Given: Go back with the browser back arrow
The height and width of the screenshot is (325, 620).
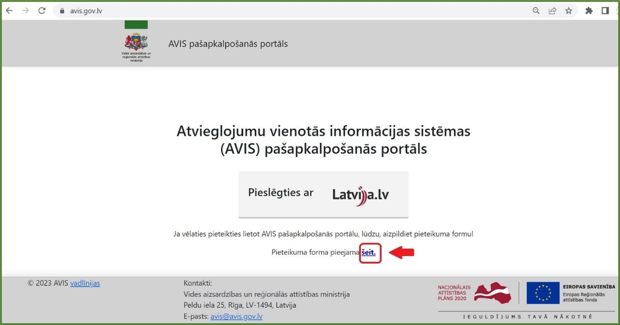Looking at the screenshot, I should pyautogui.click(x=9, y=11).
